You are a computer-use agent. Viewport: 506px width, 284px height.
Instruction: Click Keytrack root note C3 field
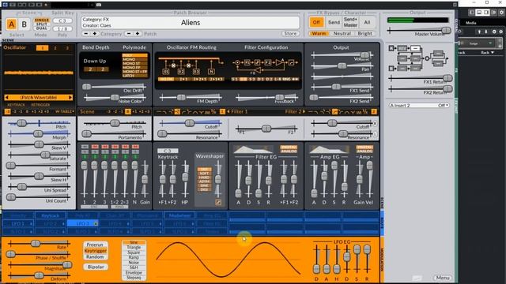(167, 151)
